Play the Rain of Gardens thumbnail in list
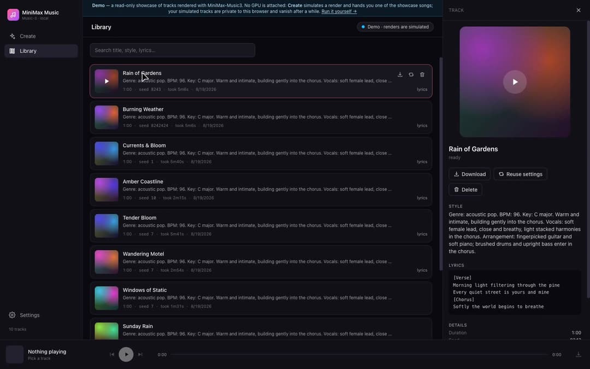 [107, 81]
